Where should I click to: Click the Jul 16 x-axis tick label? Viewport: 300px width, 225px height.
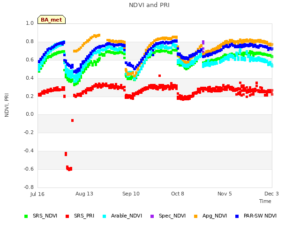click(x=37, y=194)
